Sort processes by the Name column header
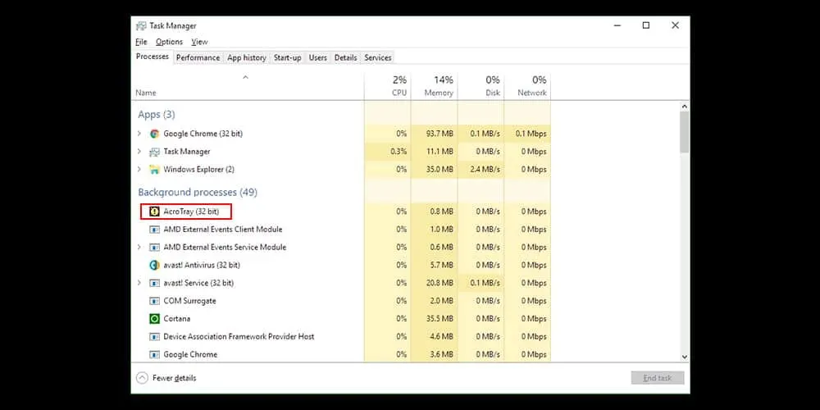The width and height of the screenshot is (820, 410). (x=145, y=93)
